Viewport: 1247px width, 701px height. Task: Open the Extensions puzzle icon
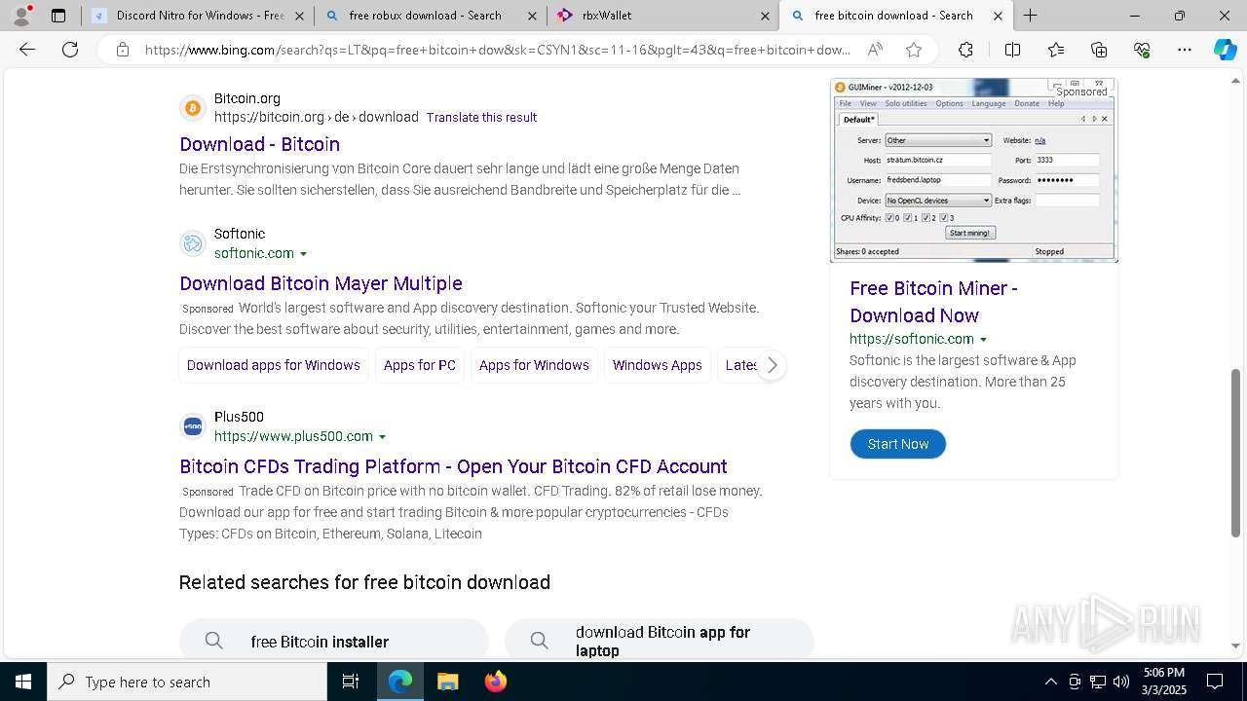click(x=965, y=50)
